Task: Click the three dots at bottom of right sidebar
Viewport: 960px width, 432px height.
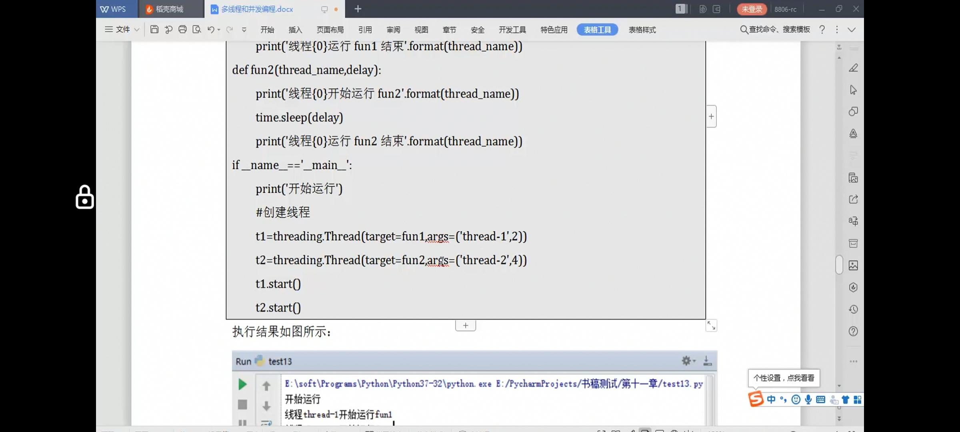Action: coord(853,361)
